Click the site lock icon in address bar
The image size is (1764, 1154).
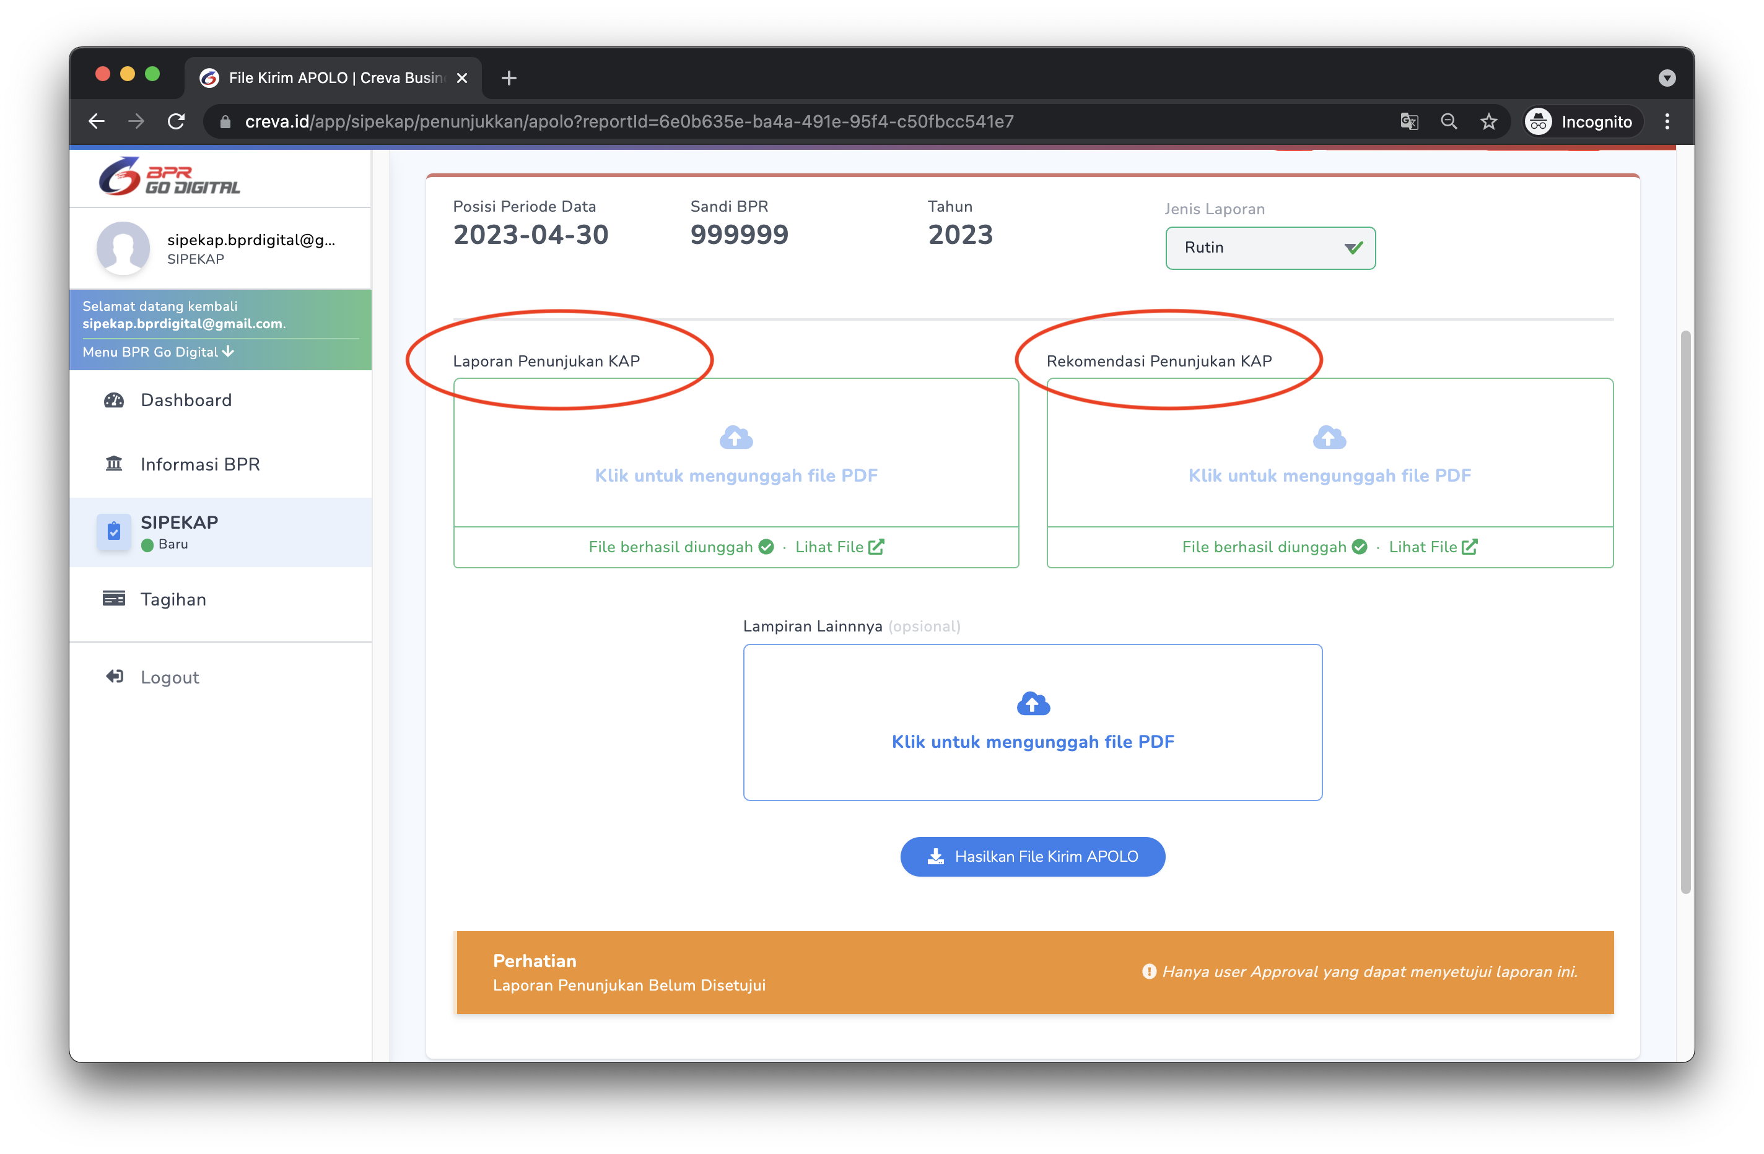225,121
